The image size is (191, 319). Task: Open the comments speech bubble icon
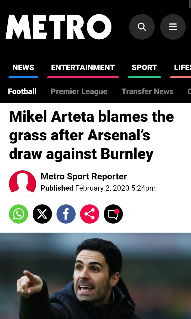pyautogui.click(x=113, y=214)
